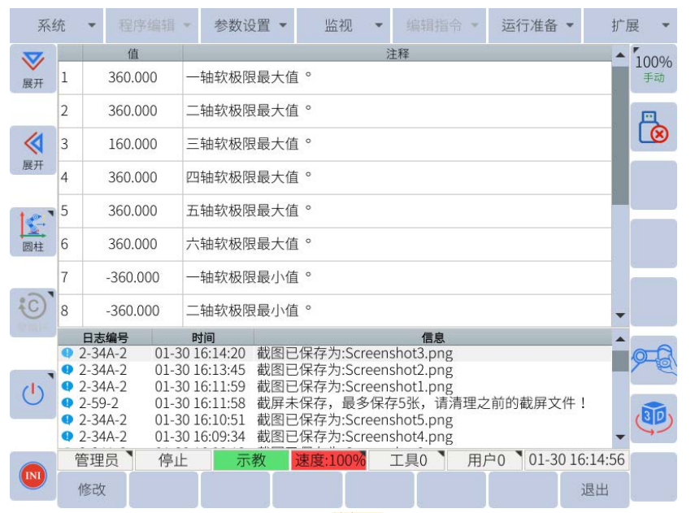The height and width of the screenshot is (513, 695).
Task: Open the Run Preparation menu
Action: [x=536, y=26]
